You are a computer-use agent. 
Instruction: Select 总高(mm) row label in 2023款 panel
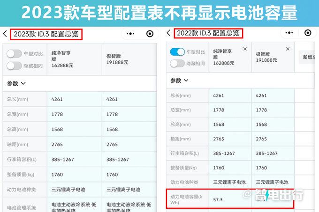click(x=17, y=129)
